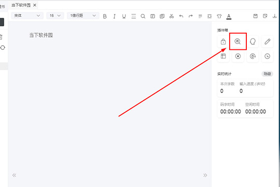Viewport: 280px width, 187px height.
Task: Open the shirt theme icon
Action: tap(219, 16)
